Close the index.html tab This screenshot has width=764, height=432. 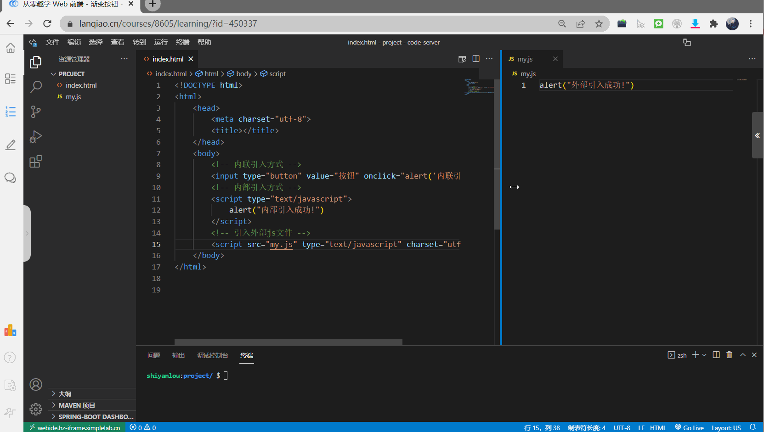(x=191, y=59)
